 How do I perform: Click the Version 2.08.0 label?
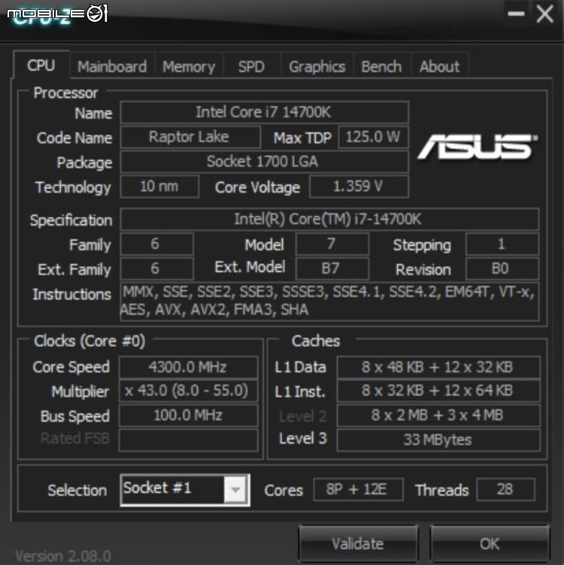click(x=63, y=556)
